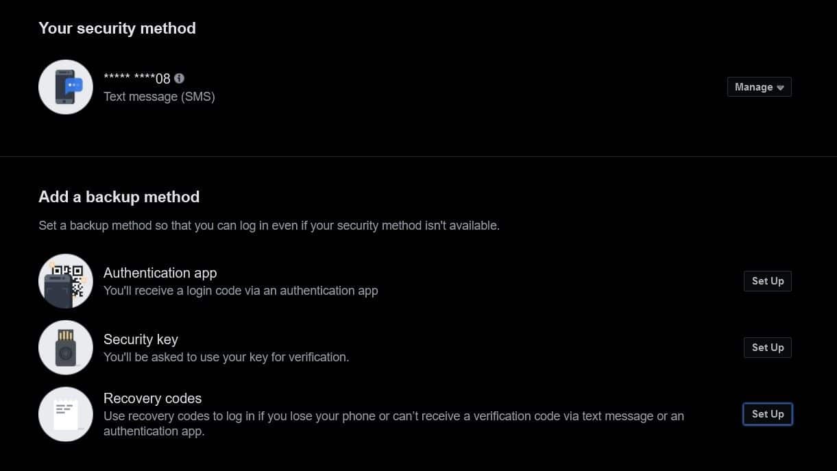Set up the Authentication app backup method
Image resolution: width=837 pixels, height=471 pixels.
[767, 280]
